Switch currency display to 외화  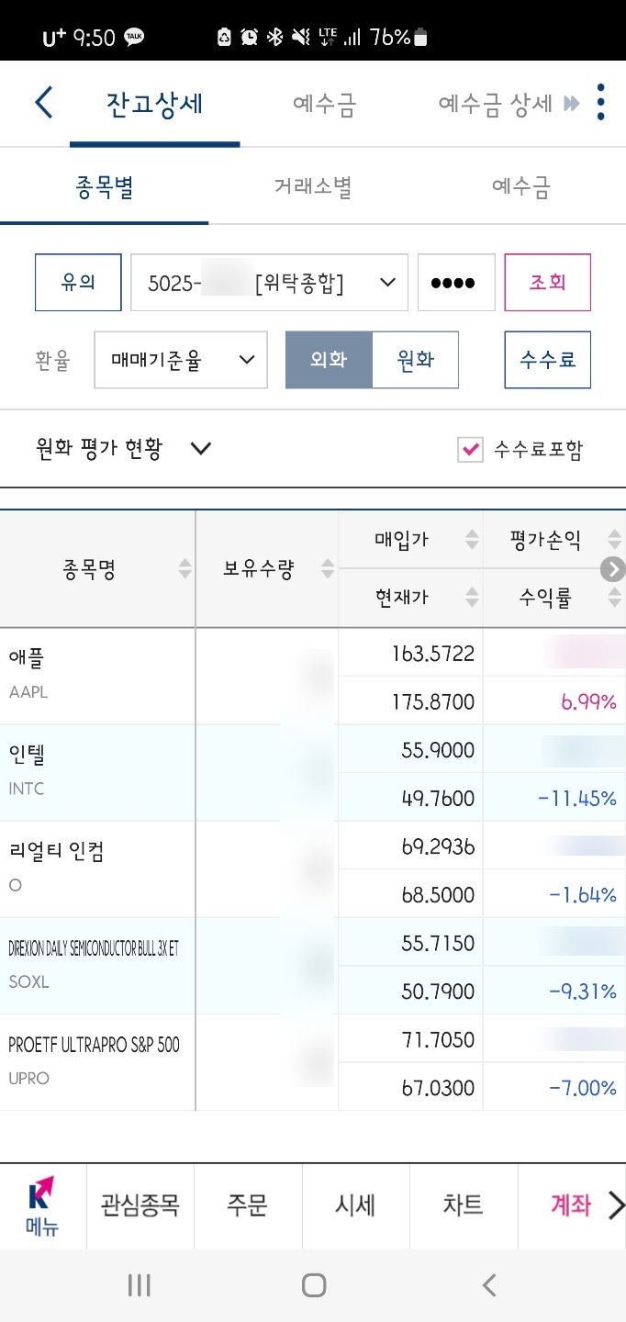(329, 360)
